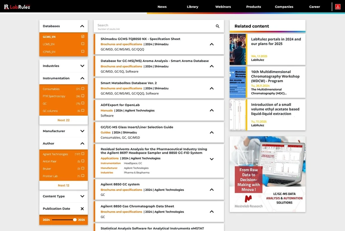Click Pharma & Biopharma industries value
This screenshot has height=231, width=345.
tap(137, 173)
